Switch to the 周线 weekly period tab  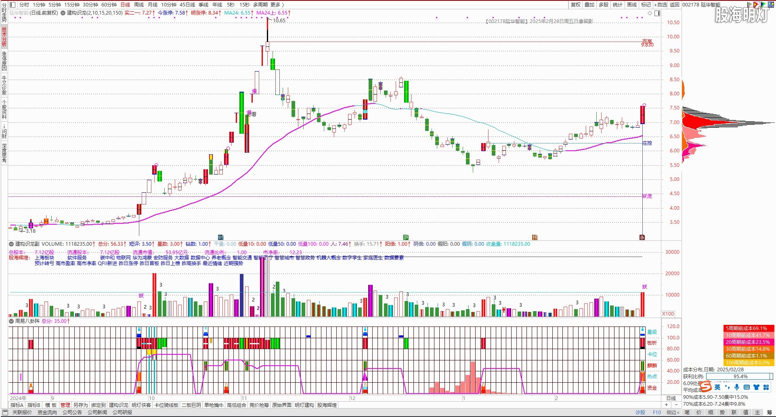pyautogui.click(x=139, y=5)
